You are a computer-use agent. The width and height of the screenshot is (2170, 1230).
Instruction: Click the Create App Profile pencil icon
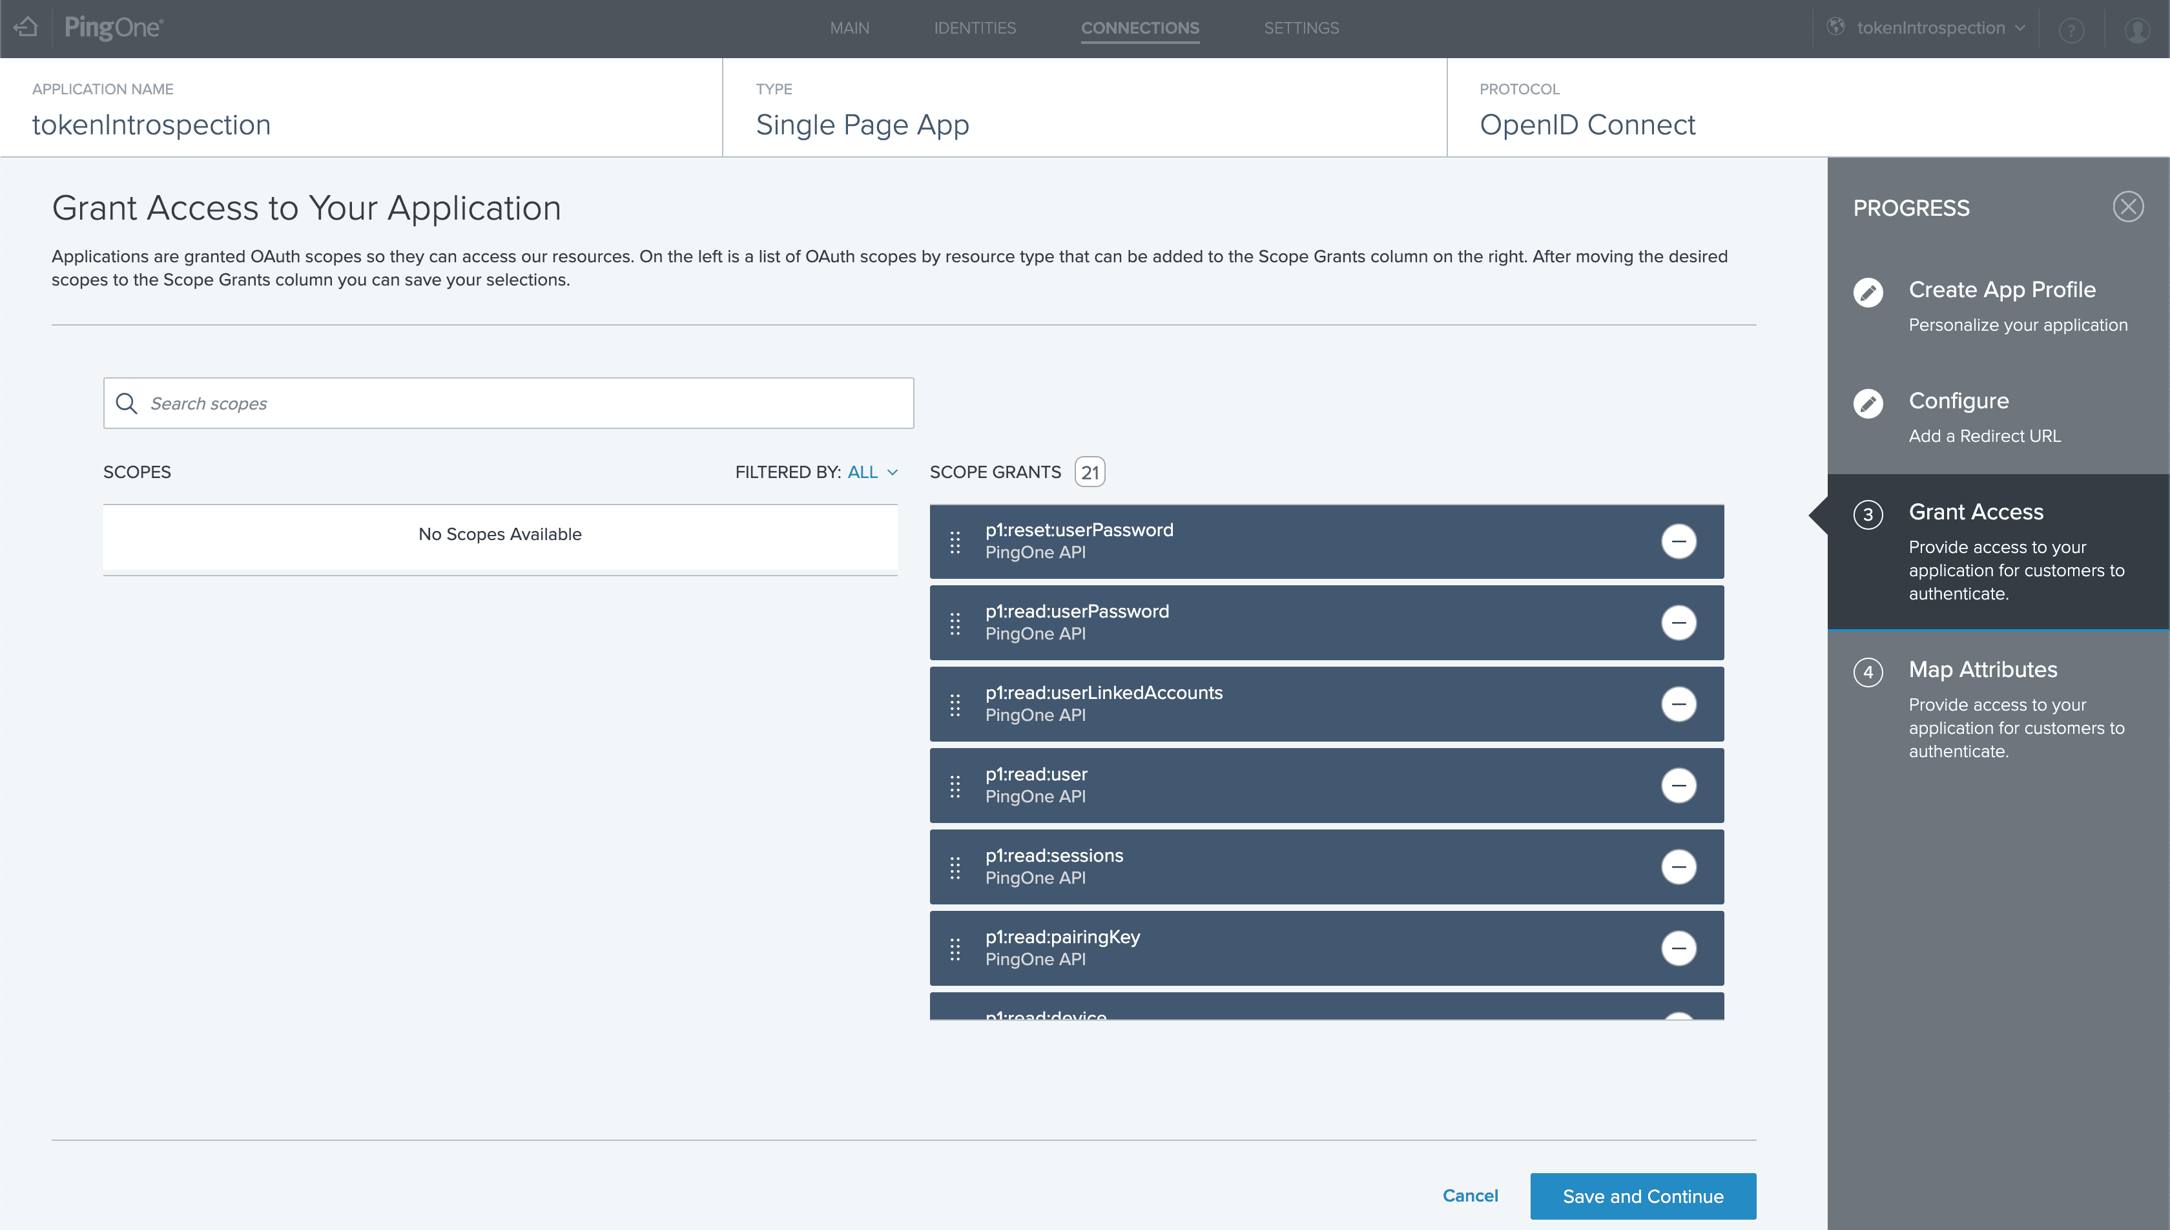point(1867,292)
